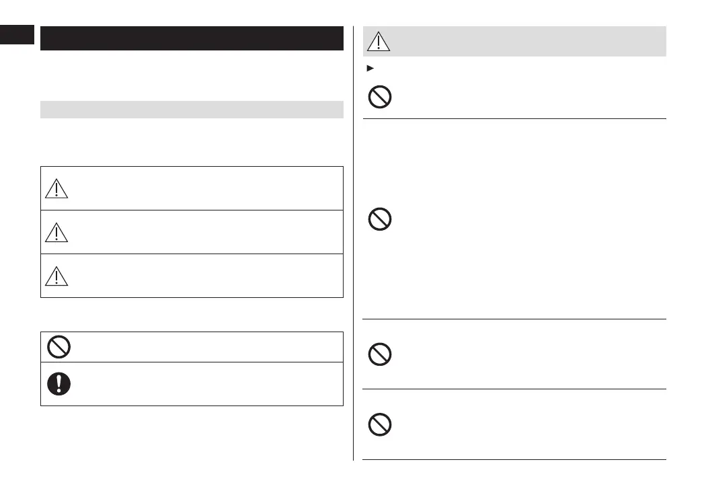Click the prohibition icon in the tallest right section
The image size is (708, 503).
click(x=381, y=219)
